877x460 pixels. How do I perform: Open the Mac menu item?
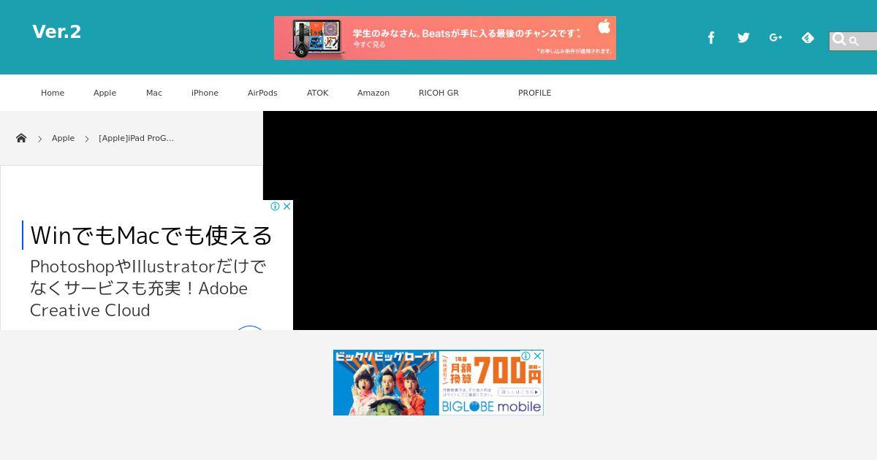154,93
